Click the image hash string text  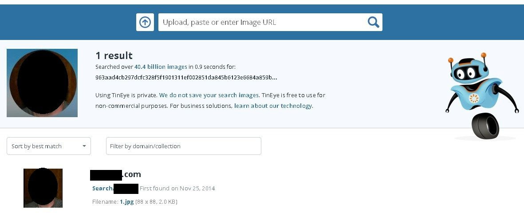click(x=186, y=77)
